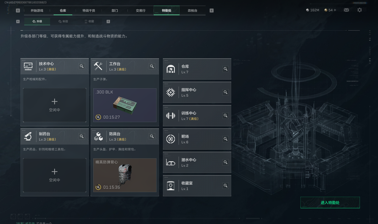This screenshot has height=224, width=378.
Task: Add production in idle 技术中心 slot
Action: point(55,105)
